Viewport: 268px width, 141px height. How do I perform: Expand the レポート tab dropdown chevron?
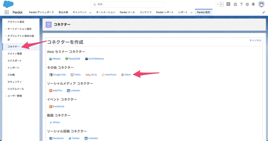(x=191, y=12)
